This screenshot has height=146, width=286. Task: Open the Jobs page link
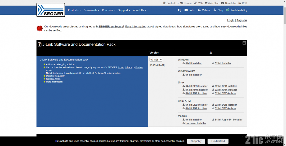[192, 10]
